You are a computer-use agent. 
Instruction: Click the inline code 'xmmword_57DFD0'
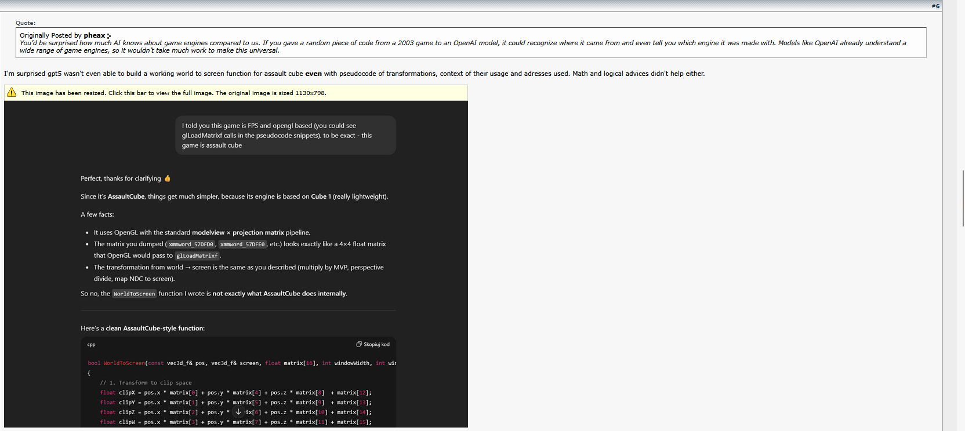pos(191,244)
